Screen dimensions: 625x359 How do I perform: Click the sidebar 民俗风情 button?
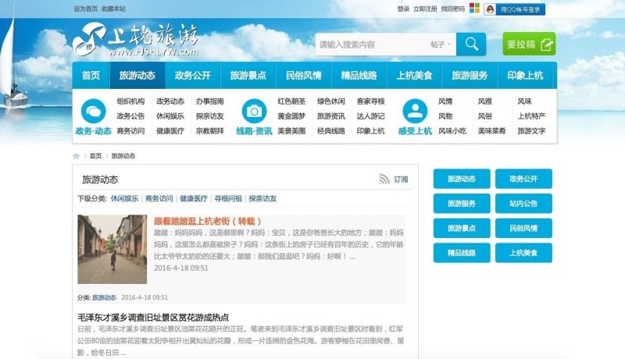523,228
